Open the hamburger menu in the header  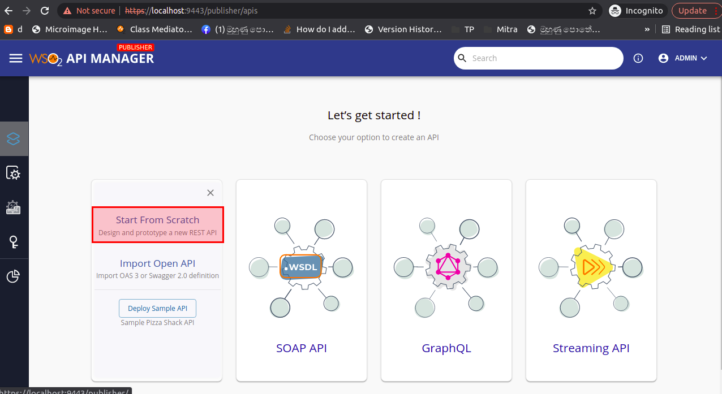(x=16, y=58)
